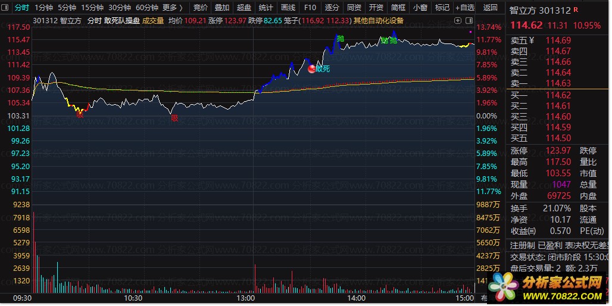
Task: Click the current price 114.62
Action: [526, 26]
